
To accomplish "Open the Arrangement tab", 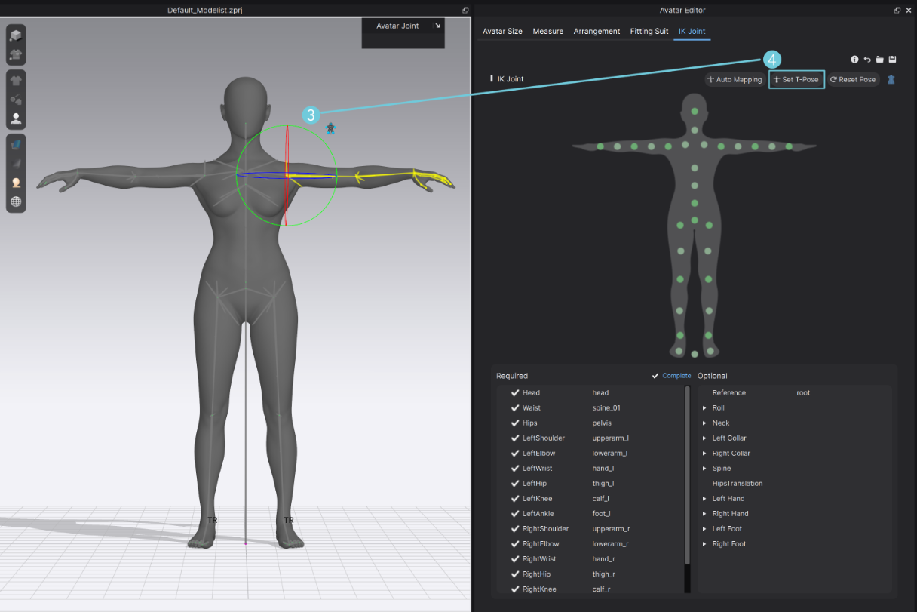I will pyautogui.click(x=597, y=32).
